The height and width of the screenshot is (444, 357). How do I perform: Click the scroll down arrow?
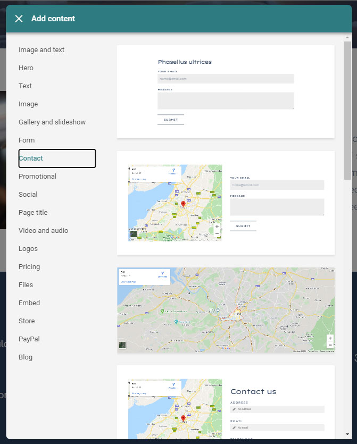tap(347, 434)
